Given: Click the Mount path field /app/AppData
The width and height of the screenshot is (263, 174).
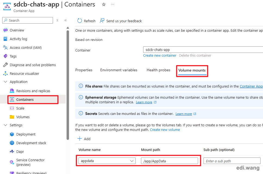Looking at the screenshot, I should coord(170,161).
